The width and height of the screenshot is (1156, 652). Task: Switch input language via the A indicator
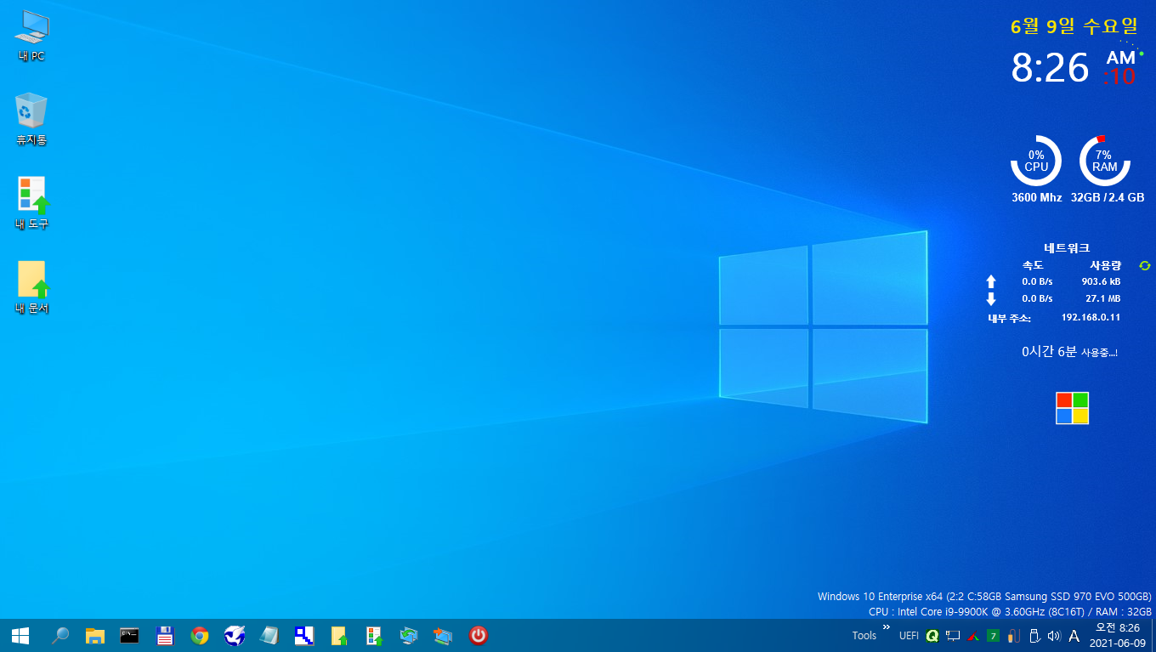(x=1074, y=636)
